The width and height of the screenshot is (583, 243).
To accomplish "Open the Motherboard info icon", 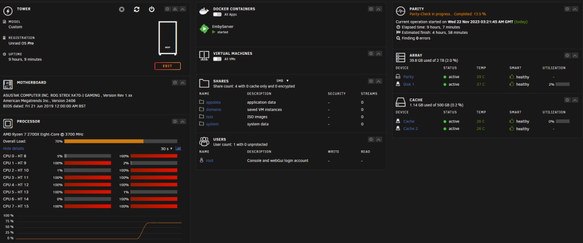I will [175, 83].
